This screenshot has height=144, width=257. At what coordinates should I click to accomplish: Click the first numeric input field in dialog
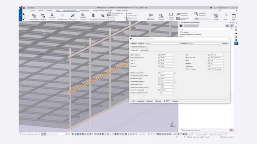click(x=167, y=55)
